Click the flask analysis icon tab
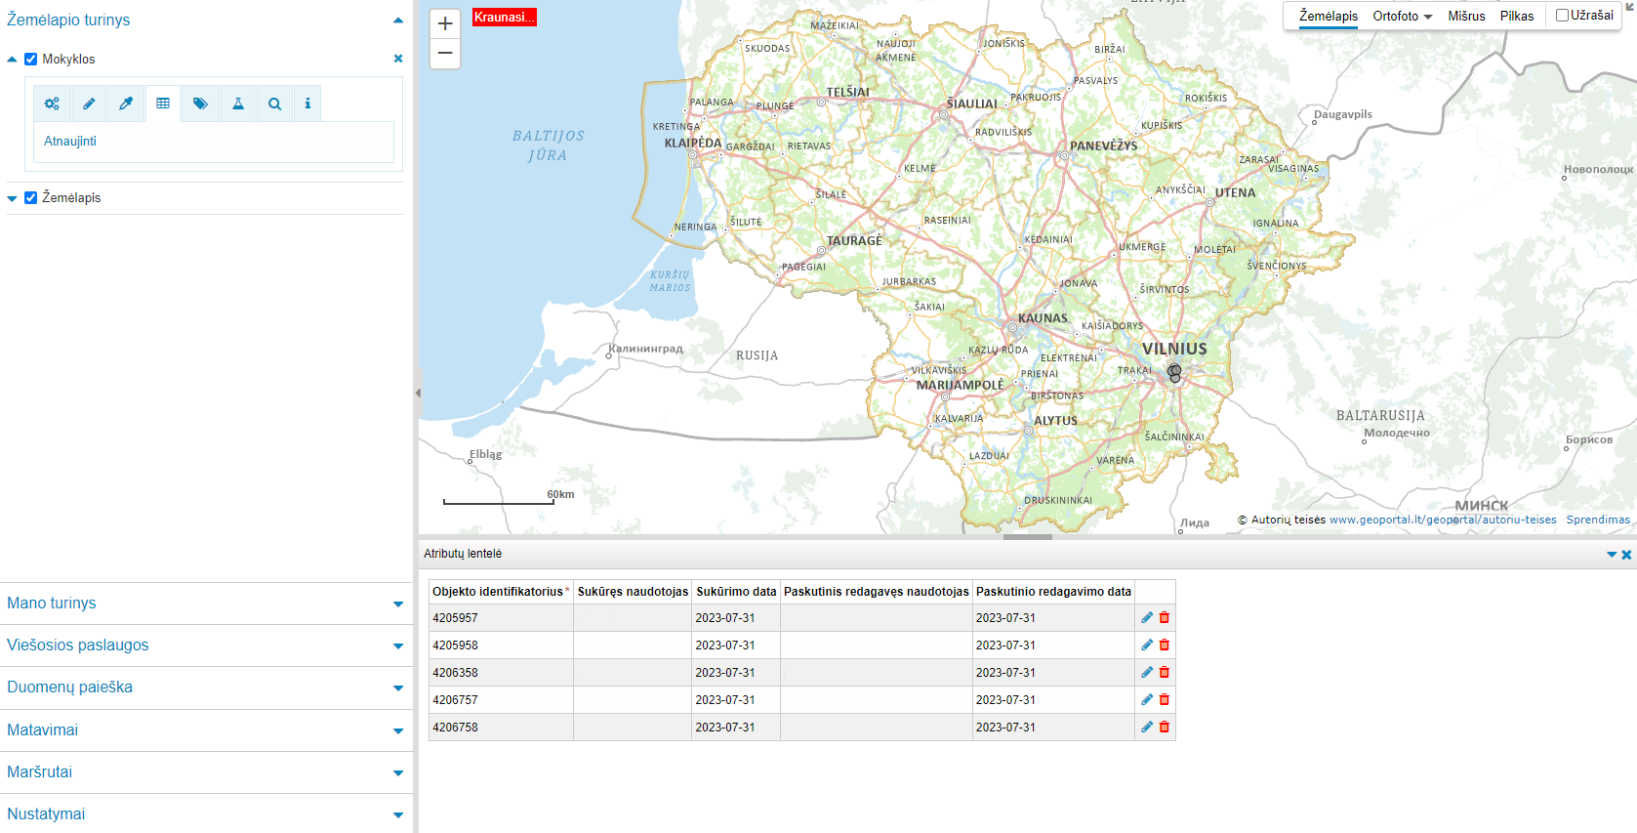1637x833 pixels. [238, 104]
